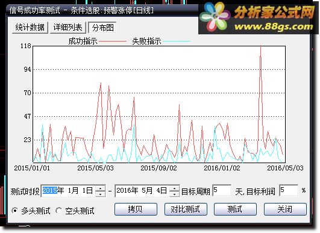The image size is (320, 233).
Task: Click the end date 2016年 year field
Action: (127, 190)
